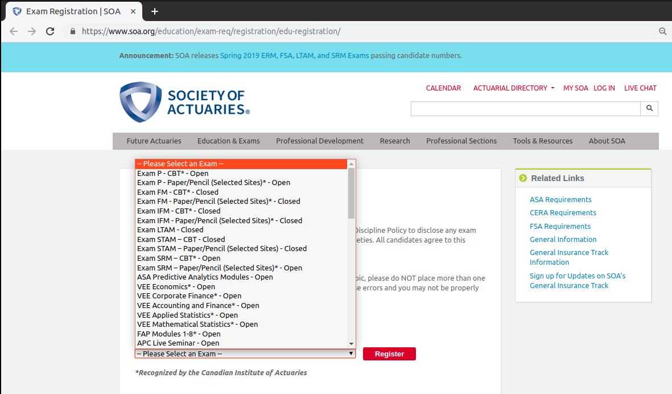The width and height of the screenshot is (672, 394).
Task: Close the Exam Registration tab
Action: (x=133, y=11)
